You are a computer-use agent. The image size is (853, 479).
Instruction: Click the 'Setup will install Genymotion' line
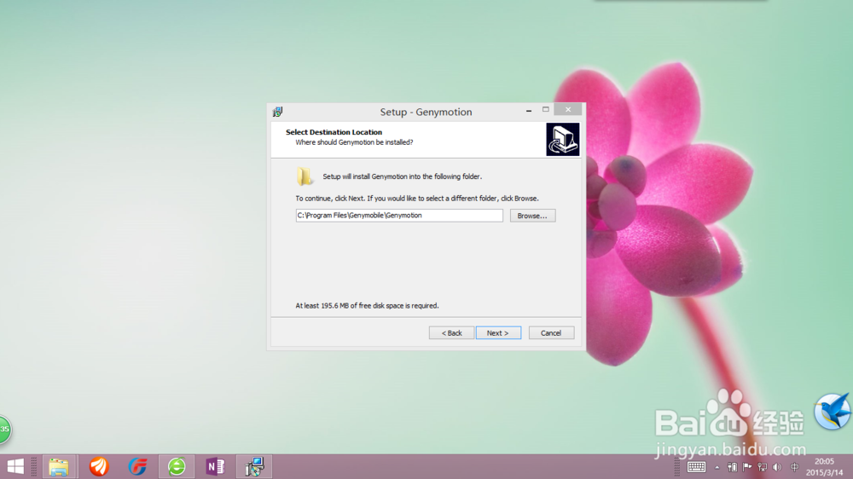402,176
